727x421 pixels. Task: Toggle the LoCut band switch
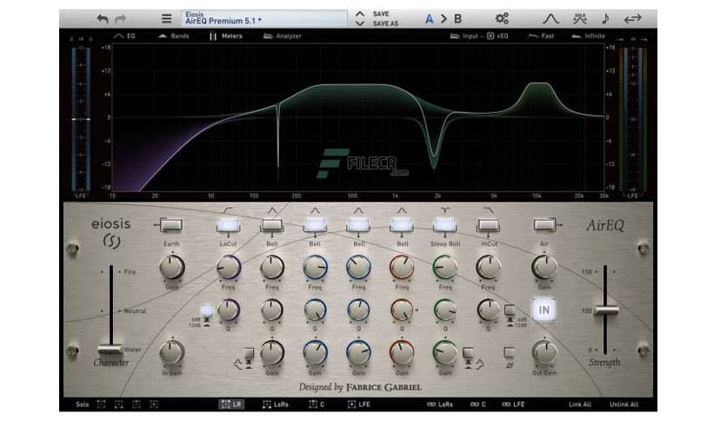coord(228,225)
